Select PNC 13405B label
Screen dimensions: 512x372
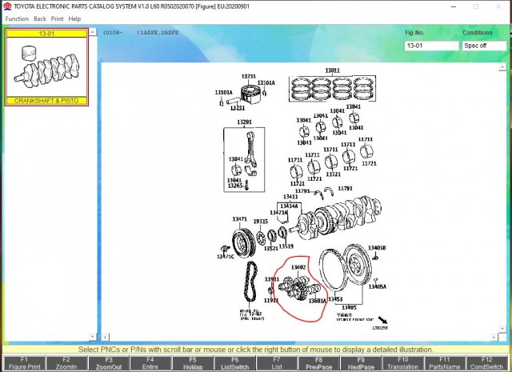[377, 248]
